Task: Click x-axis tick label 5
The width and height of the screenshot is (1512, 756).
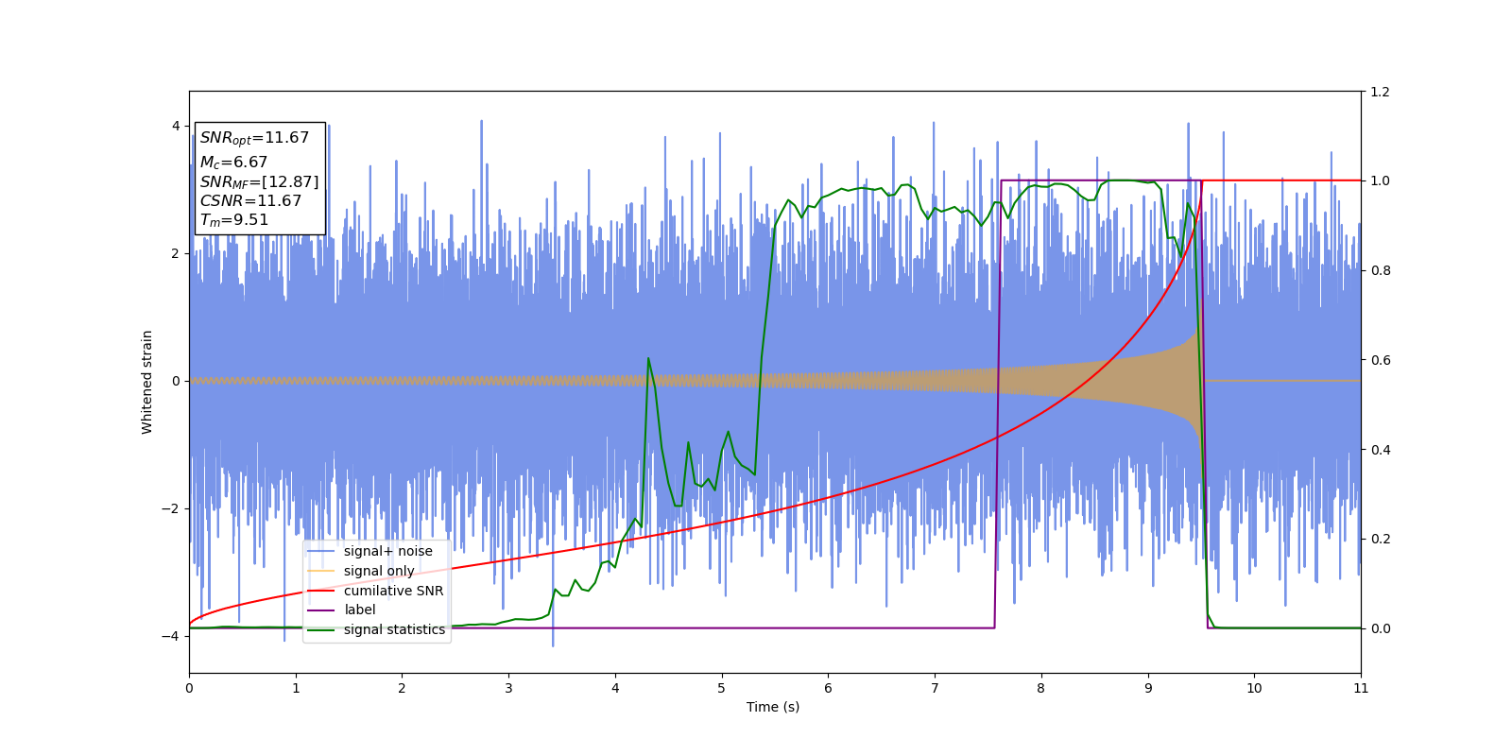Action: tap(722, 688)
